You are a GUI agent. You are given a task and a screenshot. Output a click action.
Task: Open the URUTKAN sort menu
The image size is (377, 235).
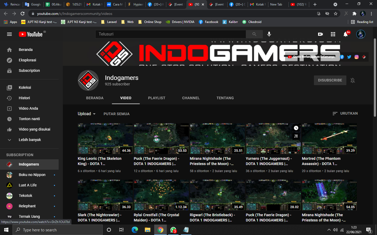[345, 113]
